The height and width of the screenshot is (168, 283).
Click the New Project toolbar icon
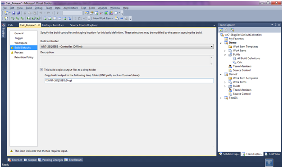(6, 13)
